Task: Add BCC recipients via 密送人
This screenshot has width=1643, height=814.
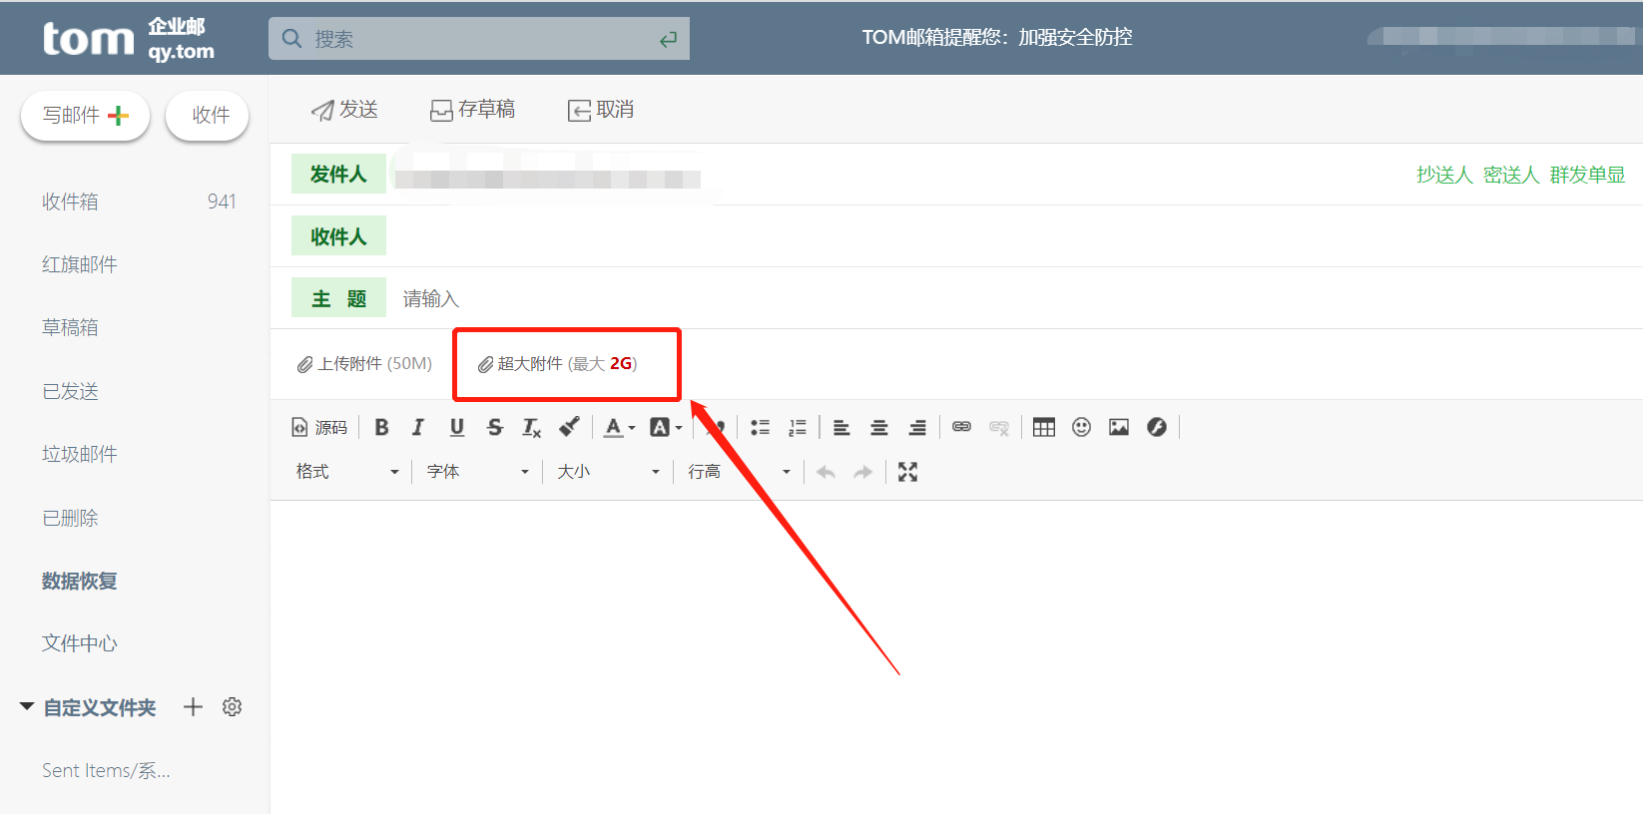Action: 1510,175
